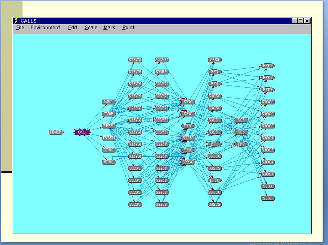
Task: Select the S3S3 node
Action: point(268,186)
